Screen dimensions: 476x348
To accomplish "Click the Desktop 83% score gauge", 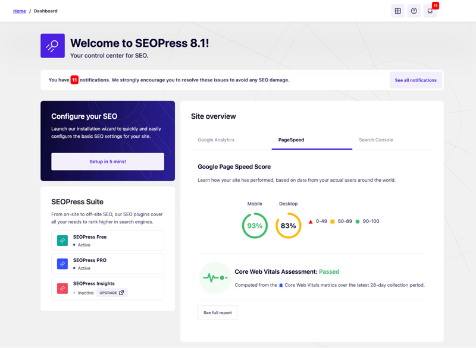I will pos(289,226).
